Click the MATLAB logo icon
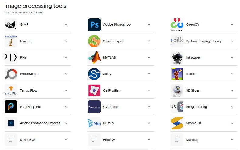 pyautogui.click(x=94, y=57)
